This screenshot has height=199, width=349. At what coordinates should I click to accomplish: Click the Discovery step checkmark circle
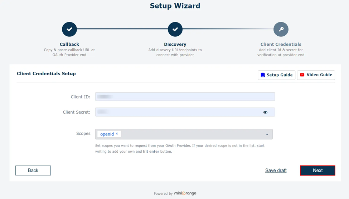(x=175, y=29)
